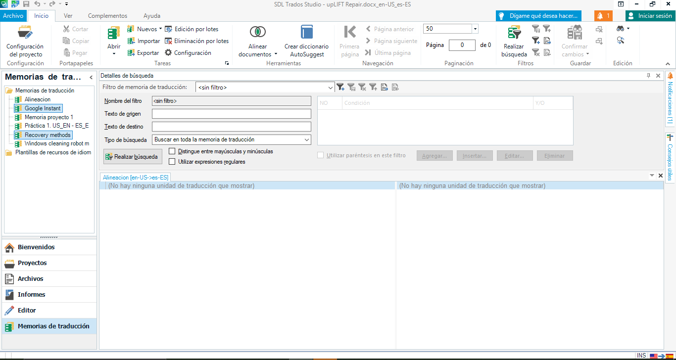Click the Iniciar sesión button
676x360 pixels.
650,16
